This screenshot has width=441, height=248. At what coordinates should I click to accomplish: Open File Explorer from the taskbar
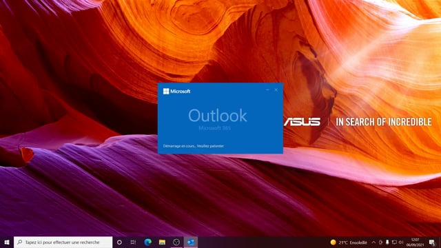(162, 242)
